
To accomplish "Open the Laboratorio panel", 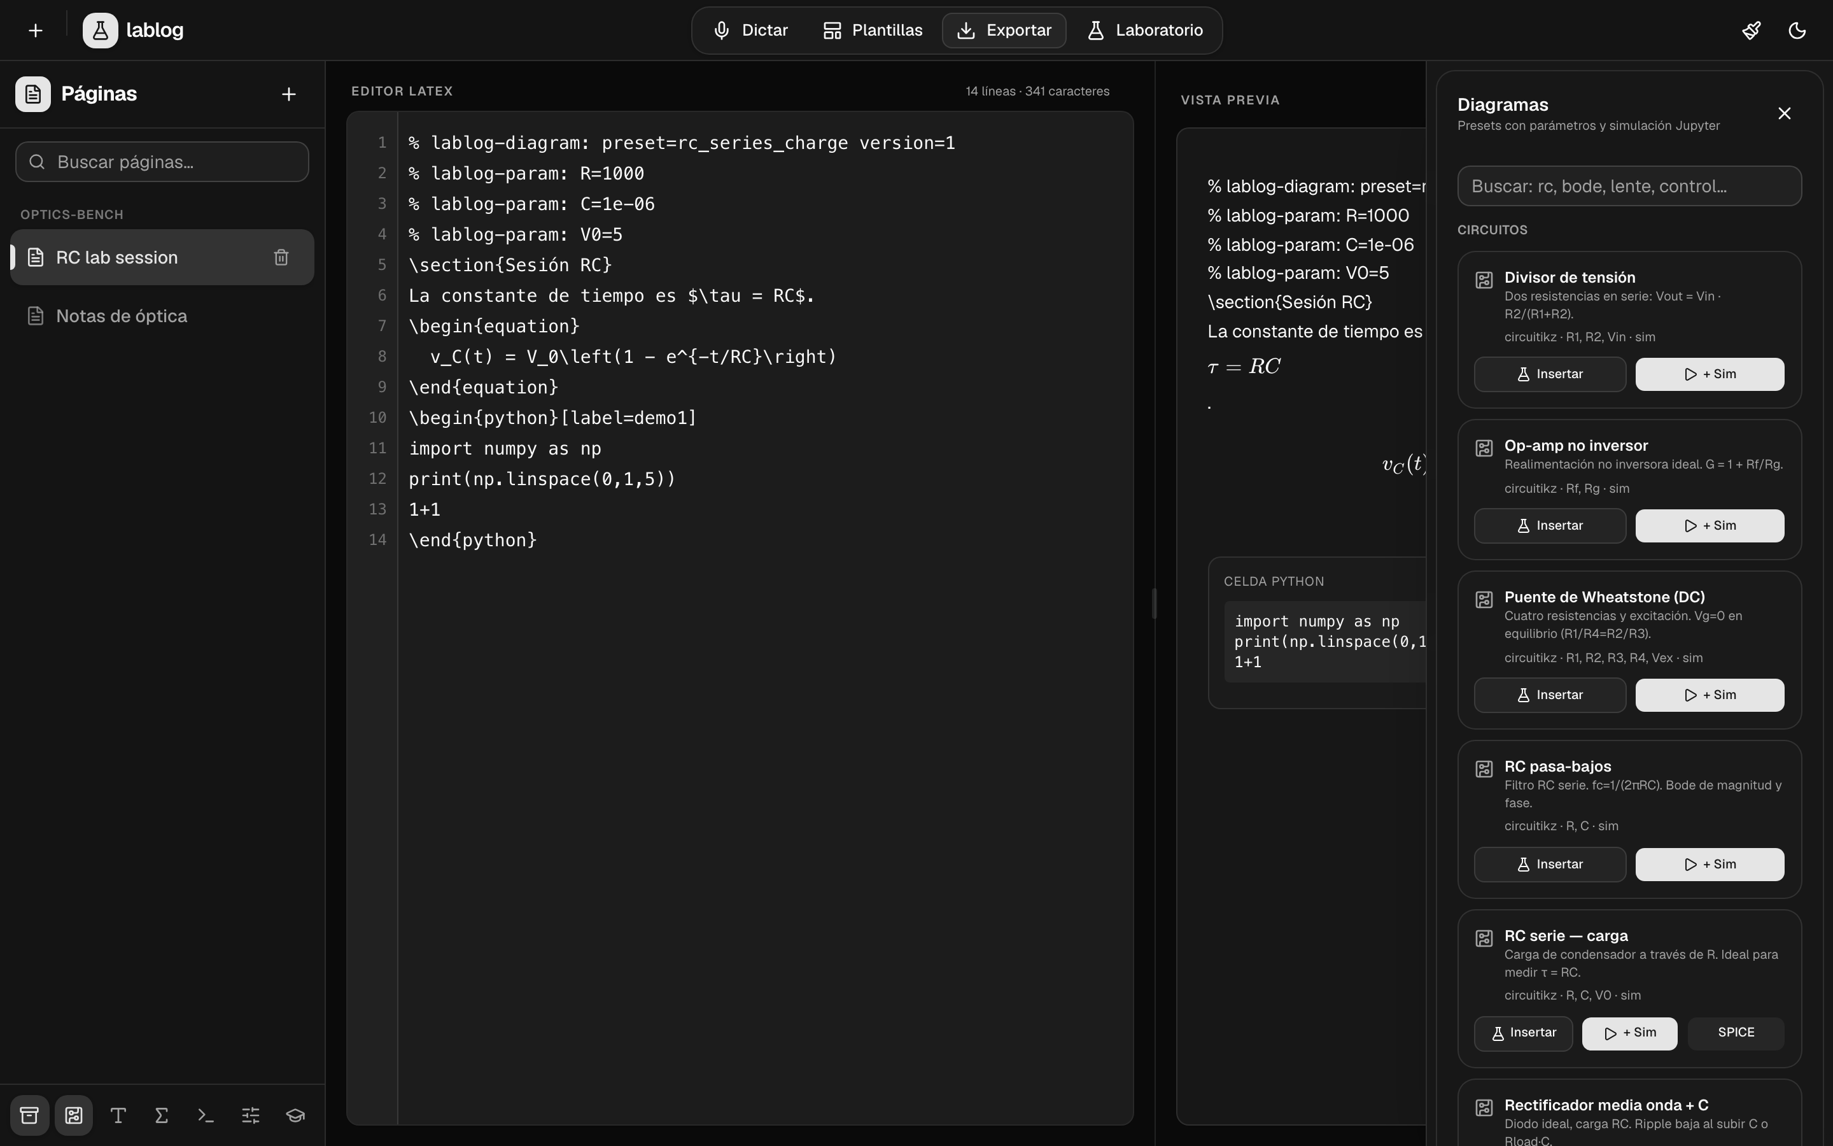I will 1145,31.
